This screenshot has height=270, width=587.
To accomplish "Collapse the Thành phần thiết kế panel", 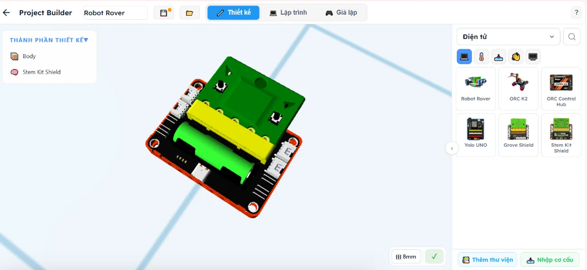I will pyautogui.click(x=86, y=40).
